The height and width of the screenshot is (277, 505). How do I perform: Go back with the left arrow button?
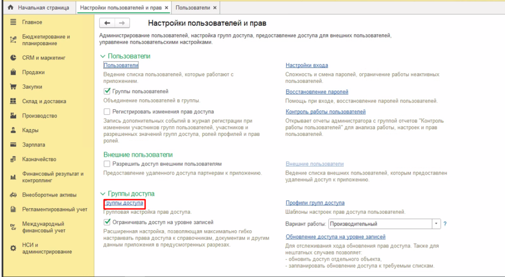click(x=107, y=23)
